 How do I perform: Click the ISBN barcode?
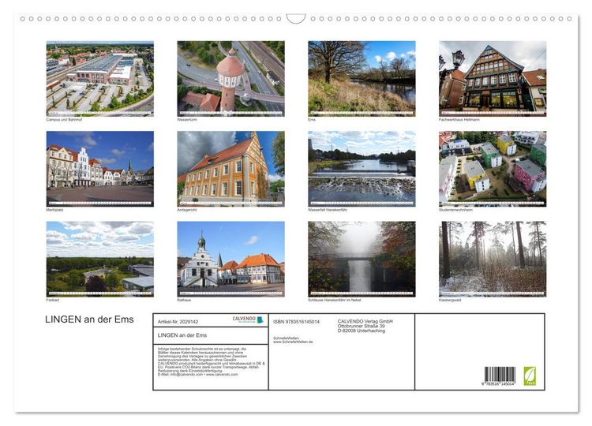click(499, 376)
